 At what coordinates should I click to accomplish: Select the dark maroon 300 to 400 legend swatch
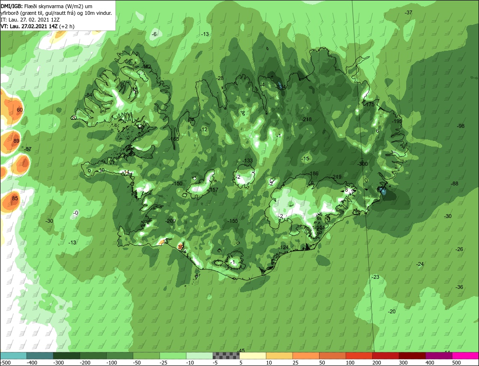[x=412, y=355]
